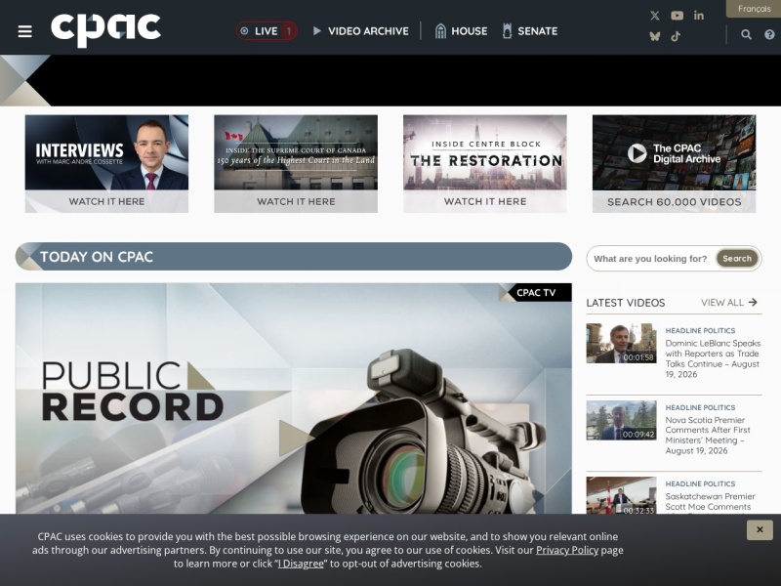
Task: Click the CPAC TV tag
Action: 535,292
